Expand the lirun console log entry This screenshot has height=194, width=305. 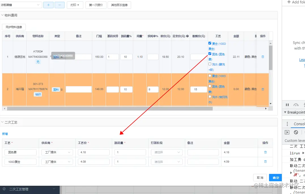point(303,153)
